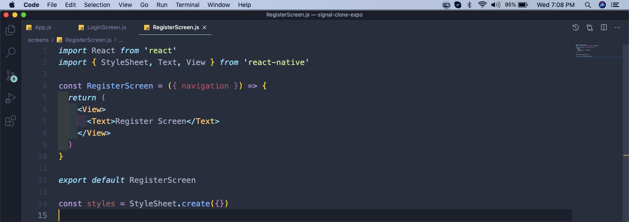Expand the breadcrumb symbol ellipsis
The width and height of the screenshot is (629, 222).
point(121,40)
